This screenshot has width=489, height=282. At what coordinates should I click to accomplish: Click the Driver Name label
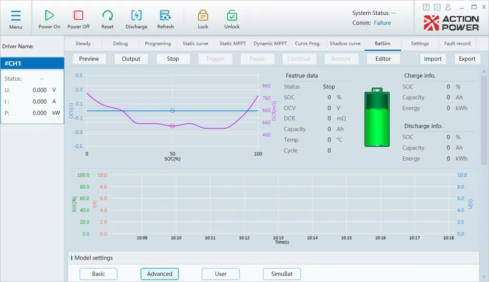click(x=18, y=46)
